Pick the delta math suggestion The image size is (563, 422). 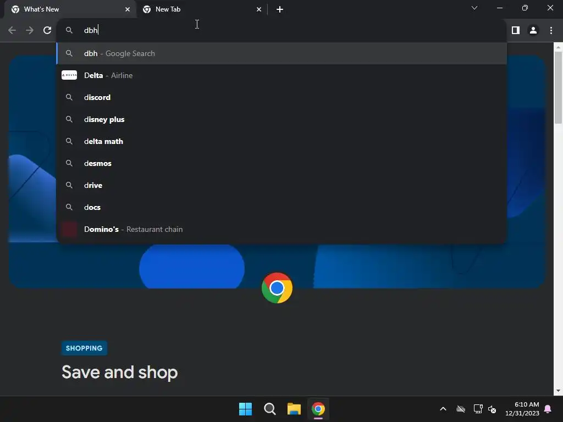[281, 141]
